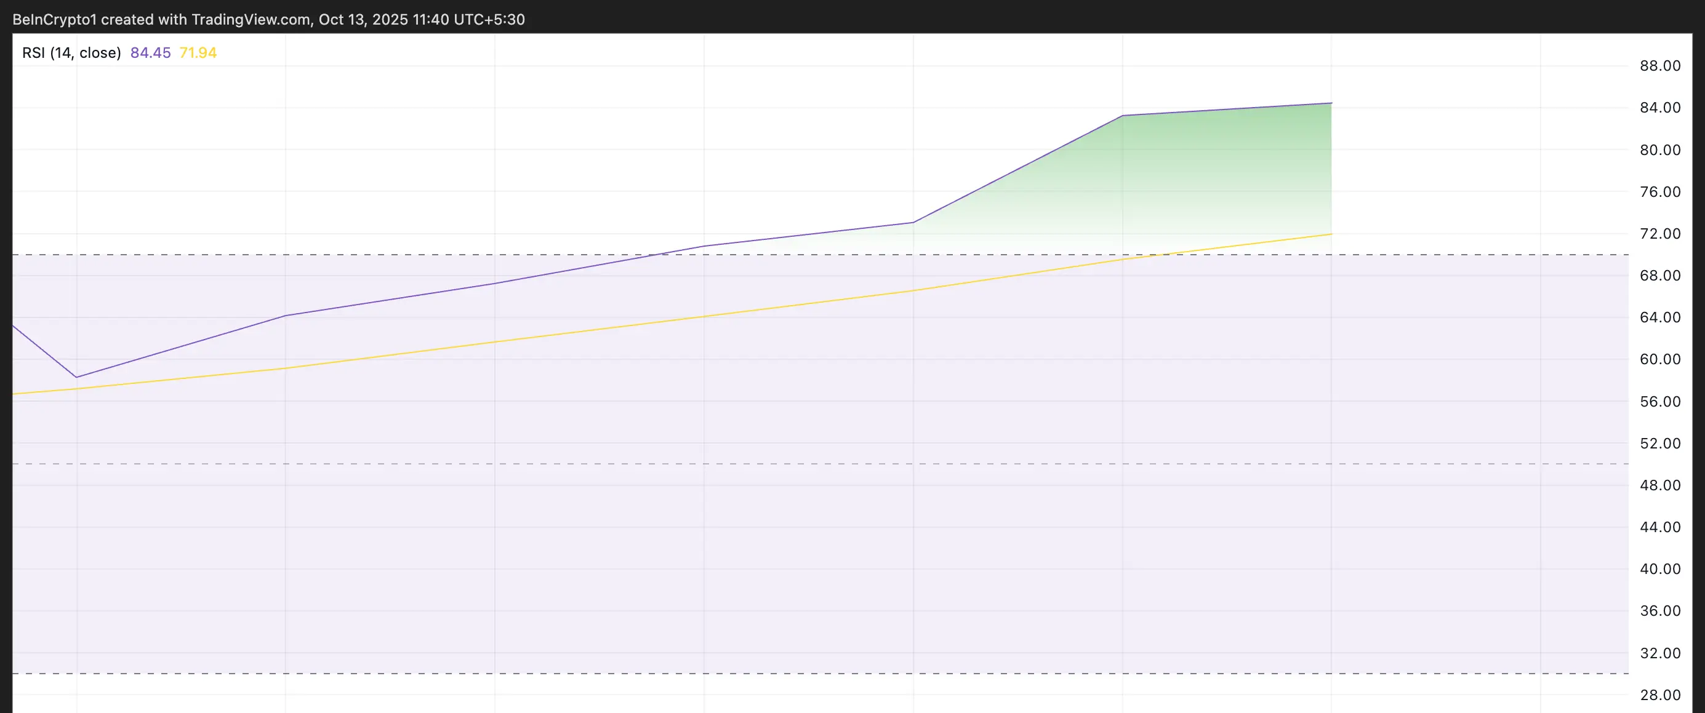1705x713 pixels.
Task: Click the 60.00 price scale label
Action: [1660, 359]
